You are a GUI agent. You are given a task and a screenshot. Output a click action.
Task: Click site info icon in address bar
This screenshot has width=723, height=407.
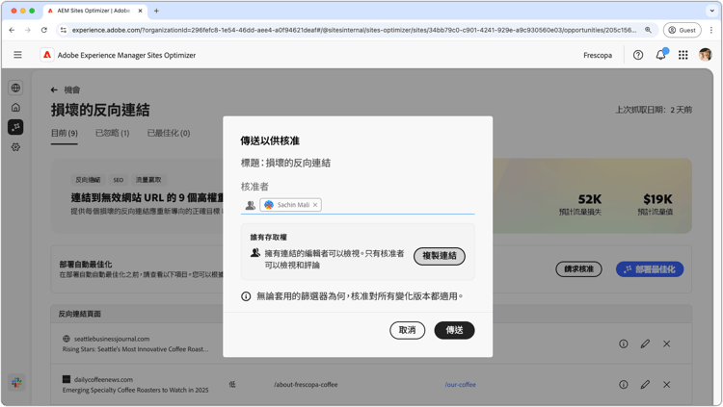pos(64,30)
